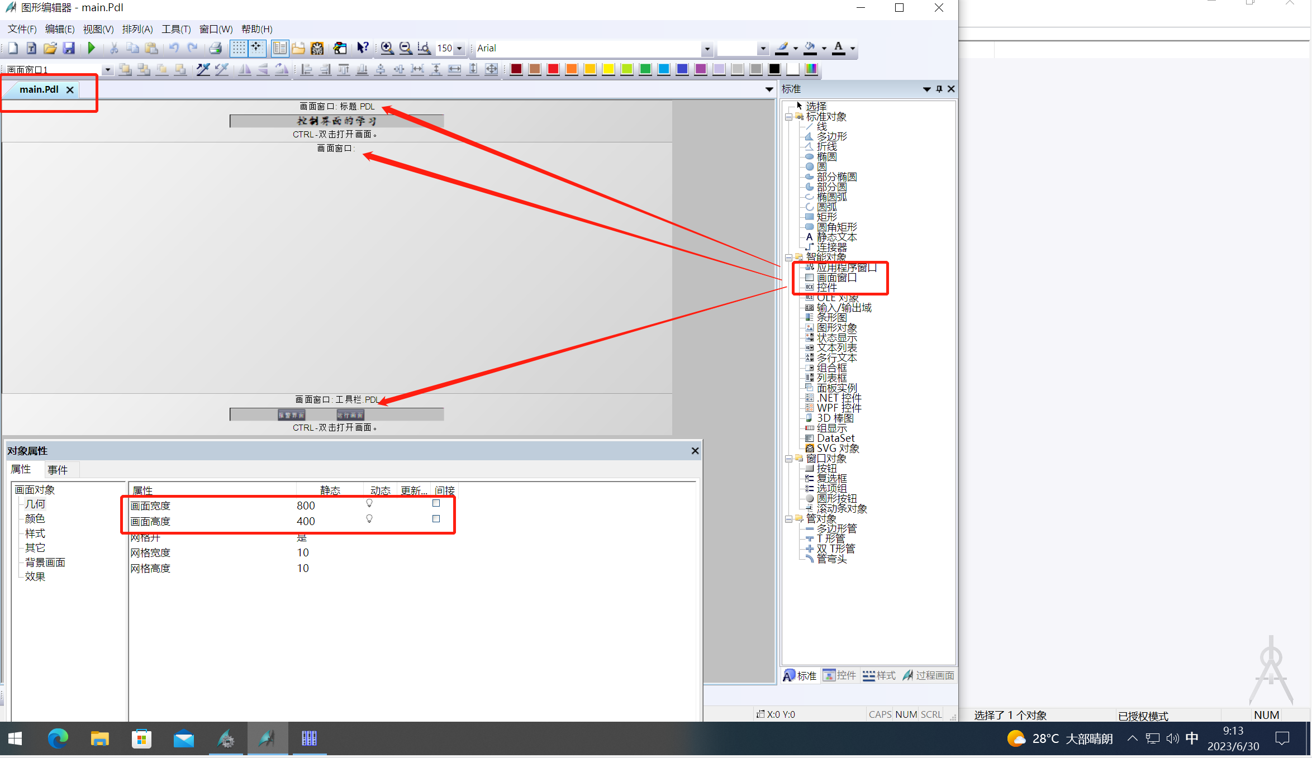Screen dimensions: 1312x758
Task: Click the Align Left alignment icon
Action: click(307, 69)
